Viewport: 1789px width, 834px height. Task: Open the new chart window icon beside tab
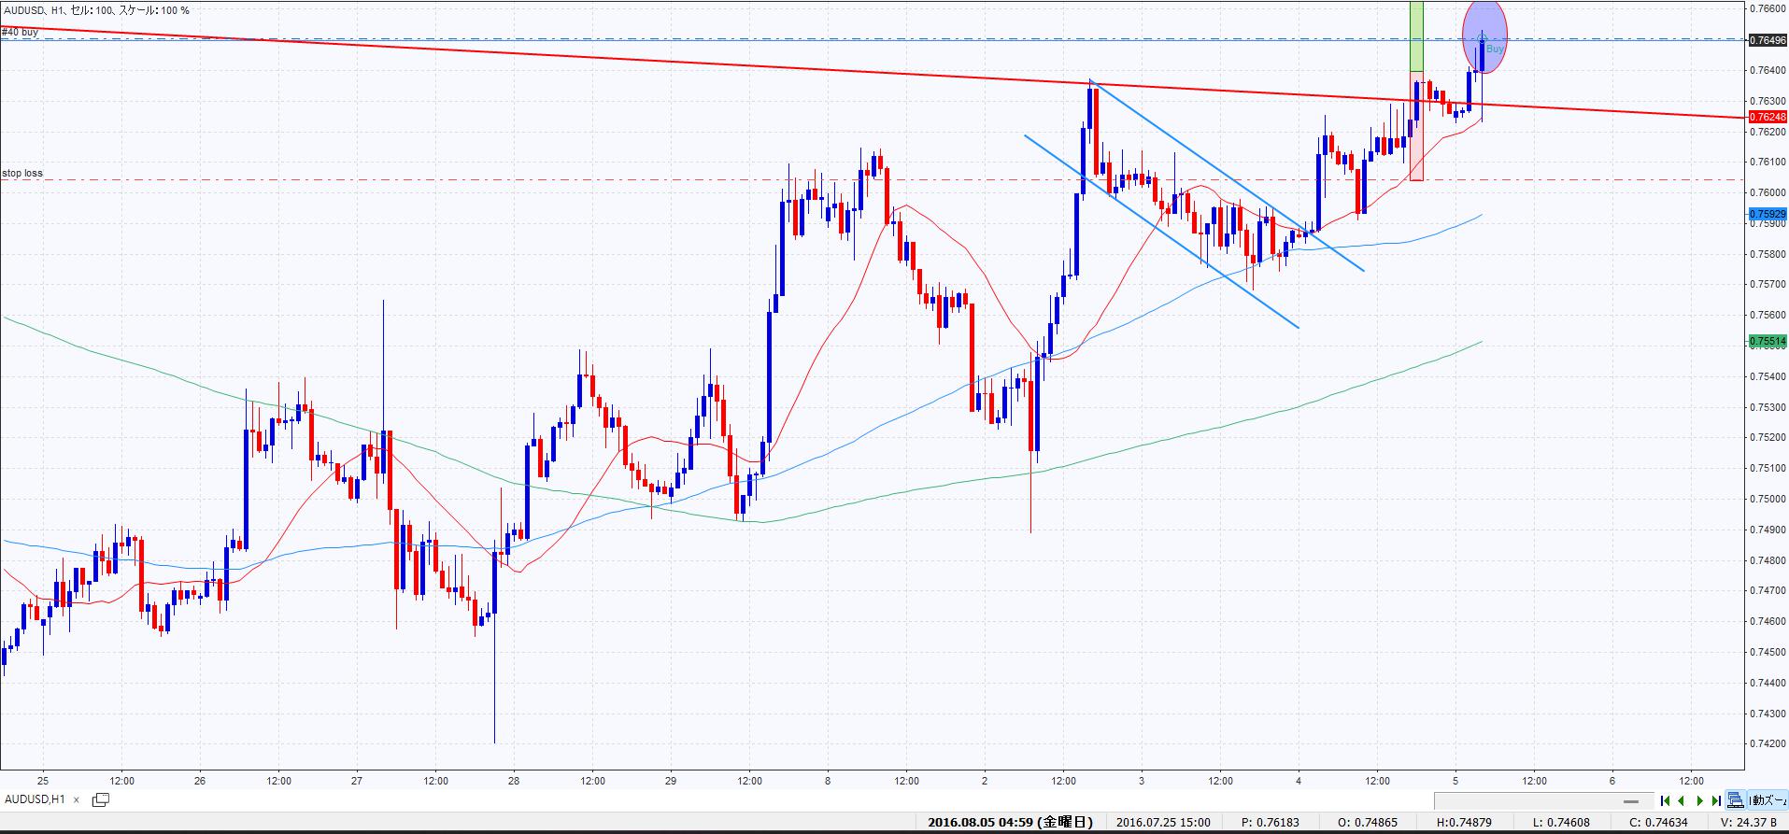pyautogui.click(x=100, y=799)
